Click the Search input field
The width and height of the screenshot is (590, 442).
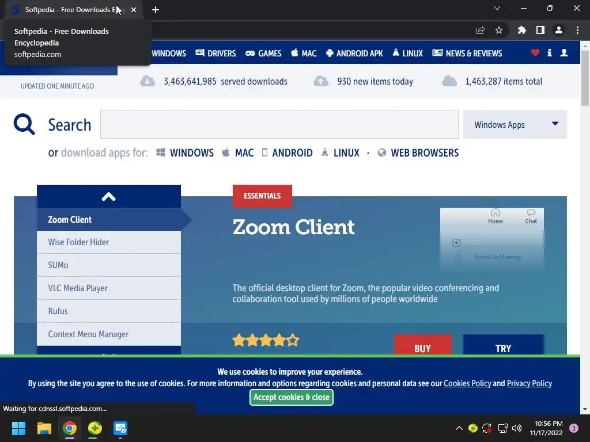pyautogui.click(x=279, y=124)
